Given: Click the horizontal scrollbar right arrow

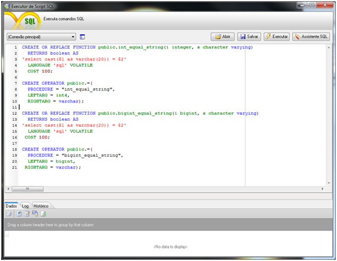Looking at the screenshot, I should point(322,189).
